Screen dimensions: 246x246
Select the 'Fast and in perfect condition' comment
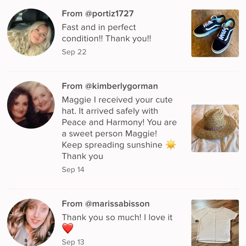pyautogui.click(x=106, y=33)
